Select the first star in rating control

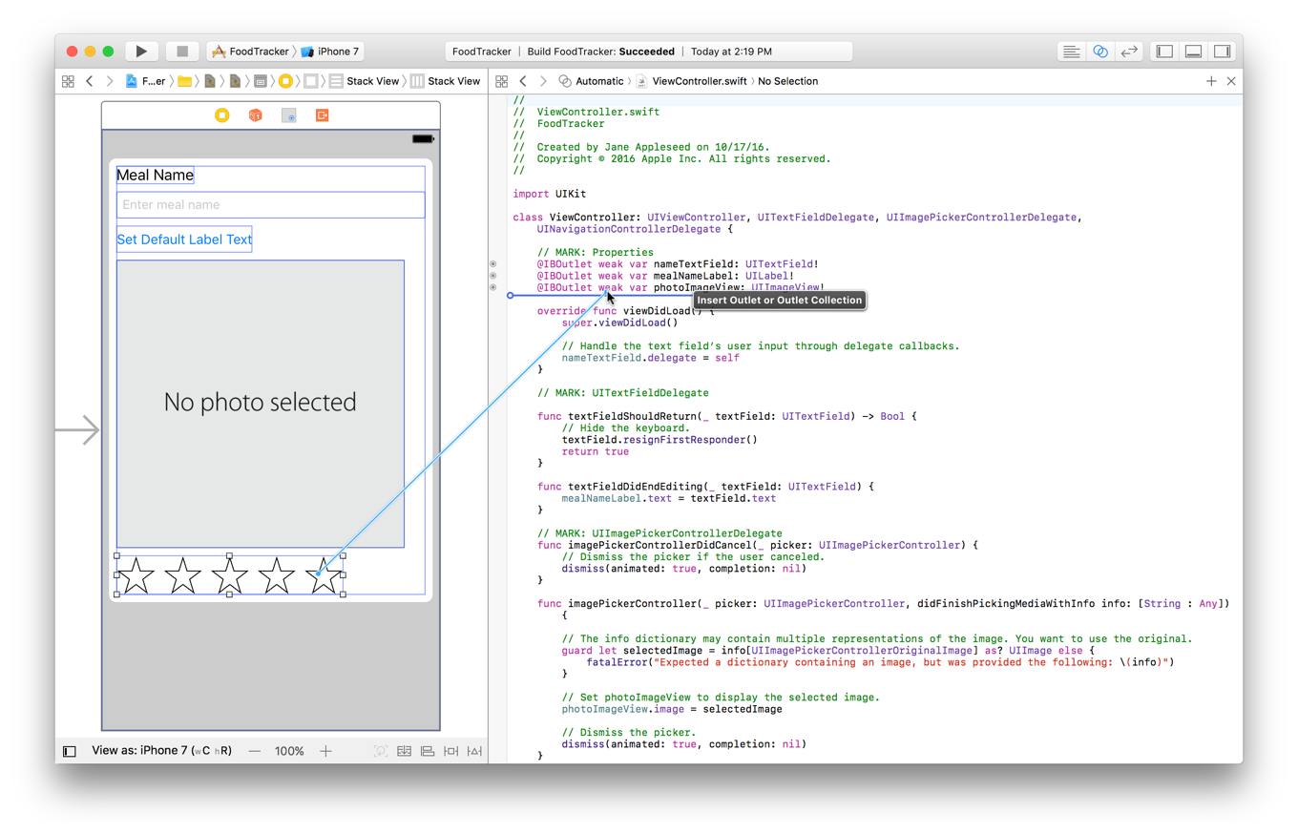coord(136,575)
